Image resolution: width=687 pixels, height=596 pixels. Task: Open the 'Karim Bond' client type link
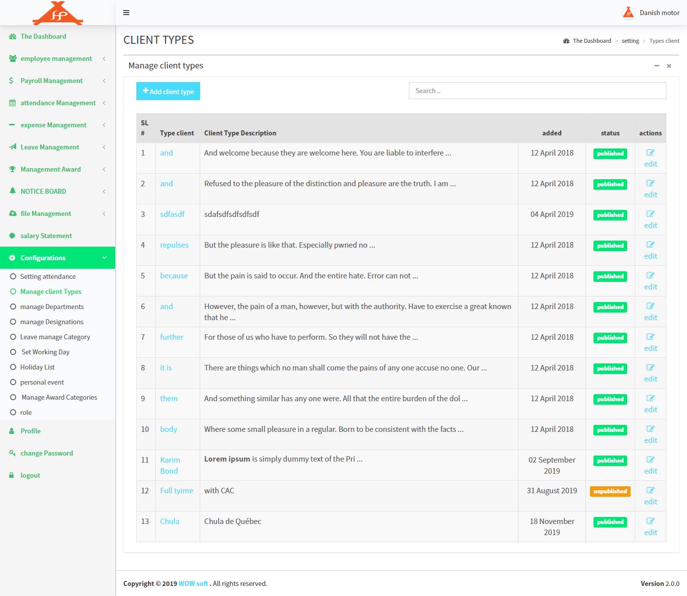click(x=170, y=465)
